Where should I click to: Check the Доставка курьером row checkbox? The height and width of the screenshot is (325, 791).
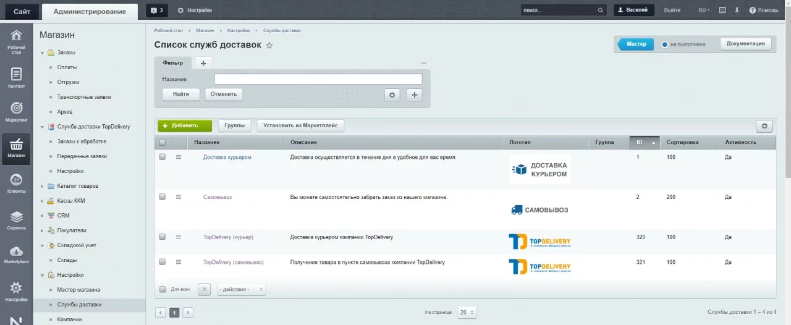(x=163, y=157)
